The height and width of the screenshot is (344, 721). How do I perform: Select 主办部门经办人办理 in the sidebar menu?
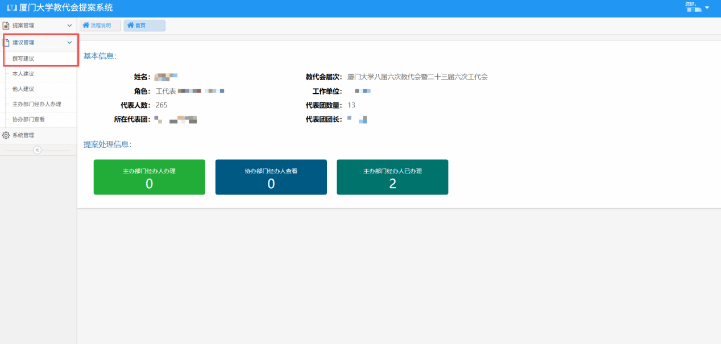36,105
